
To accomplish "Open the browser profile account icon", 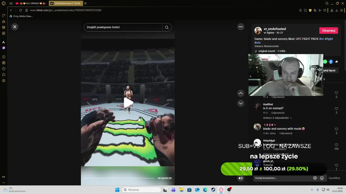I will click(332, 10).
